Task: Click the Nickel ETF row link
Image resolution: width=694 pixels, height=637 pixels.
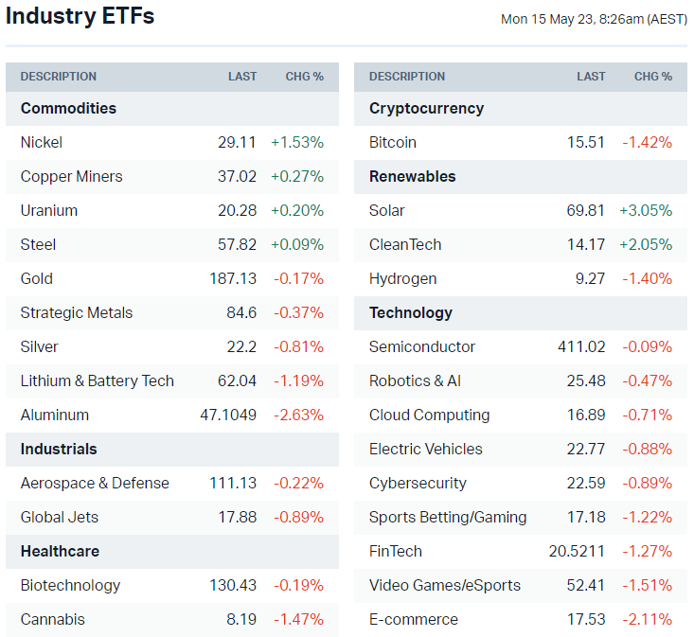Action: (42, 142)
